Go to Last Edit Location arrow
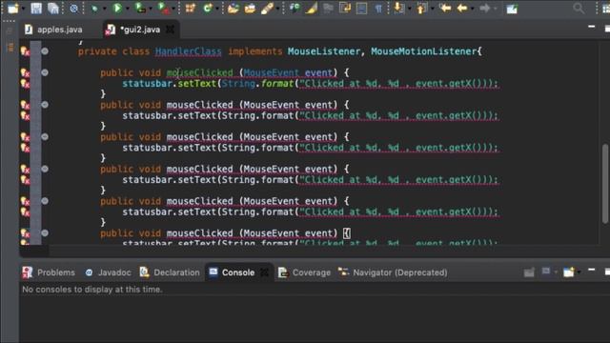 (x=445, y=8)
